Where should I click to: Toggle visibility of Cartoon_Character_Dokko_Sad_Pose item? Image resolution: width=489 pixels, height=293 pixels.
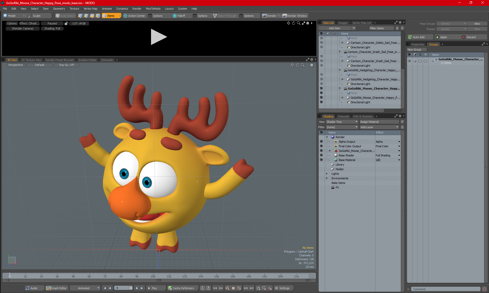pyautogui.click(x=321, y=43)
